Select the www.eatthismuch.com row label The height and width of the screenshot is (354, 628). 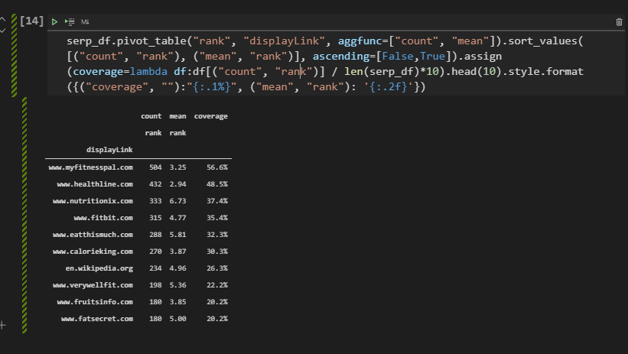[93, 235]
